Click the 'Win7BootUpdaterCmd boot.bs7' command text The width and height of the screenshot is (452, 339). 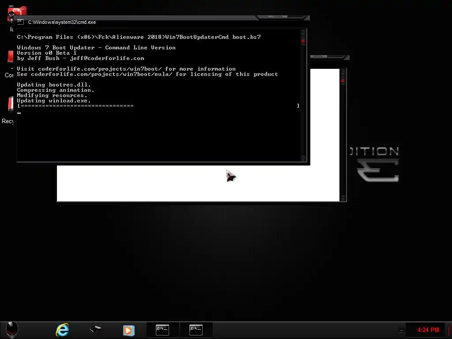[213, 37]
